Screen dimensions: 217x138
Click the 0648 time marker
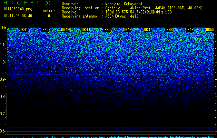[169, 30]
